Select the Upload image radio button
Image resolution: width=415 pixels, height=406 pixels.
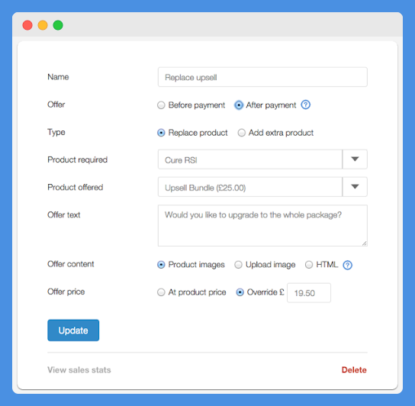tap(238, 265)
